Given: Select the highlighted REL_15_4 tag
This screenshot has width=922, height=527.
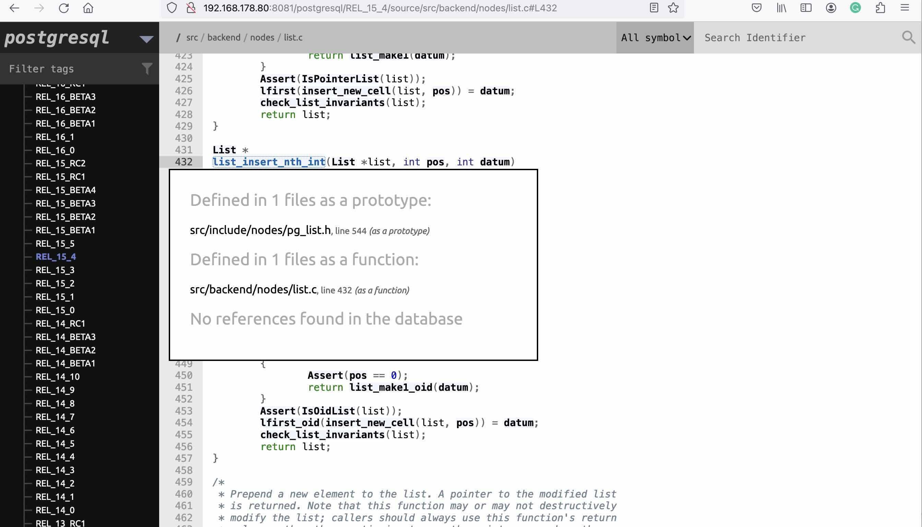Looking at the screenshot, I should click(56, 257).
